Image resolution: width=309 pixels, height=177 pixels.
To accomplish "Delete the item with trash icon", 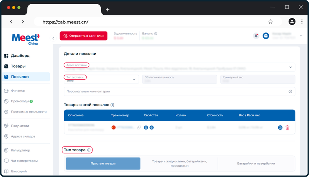I will click(287, 128).
